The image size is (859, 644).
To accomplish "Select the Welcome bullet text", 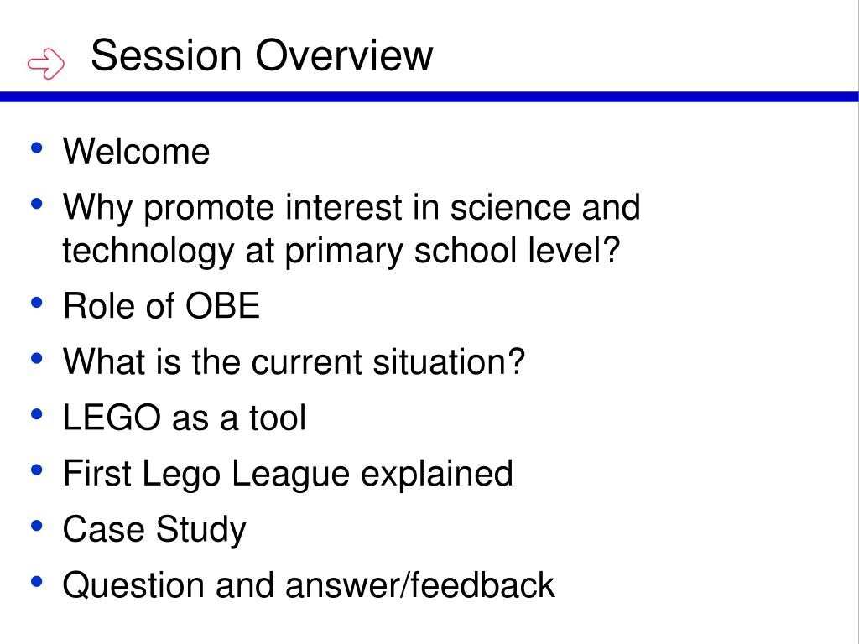I will 137,151.
